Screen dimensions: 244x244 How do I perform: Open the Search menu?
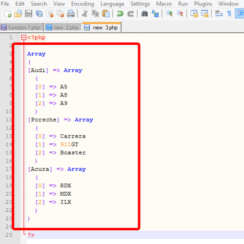[39, 3]
